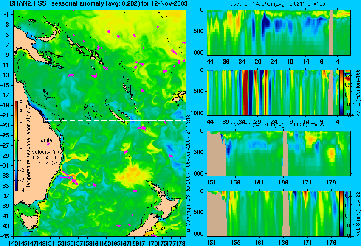Viewport: 361px width, 246px height.
Task: Click '-14' tick below the eastward velocity section
Action: click(x=305, y=122)
